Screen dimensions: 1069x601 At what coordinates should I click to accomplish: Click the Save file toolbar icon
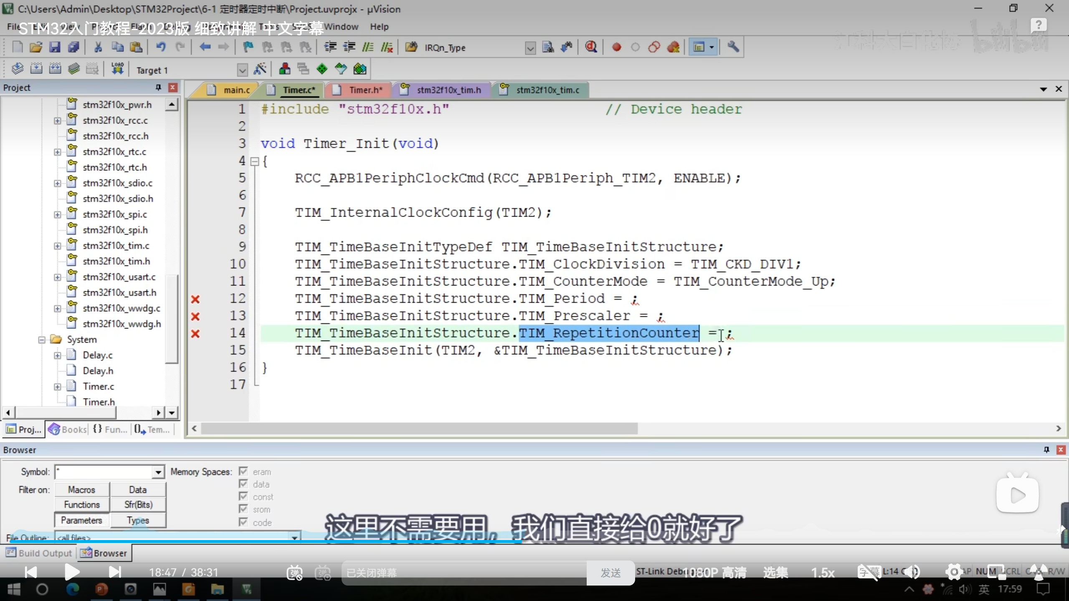click(55, 47)
